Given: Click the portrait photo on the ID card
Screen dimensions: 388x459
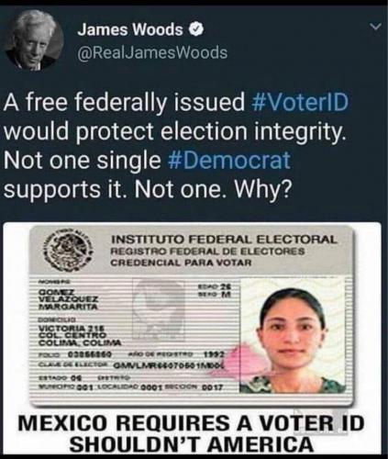Looking at the screenshot, I should (x=292, y=336).
